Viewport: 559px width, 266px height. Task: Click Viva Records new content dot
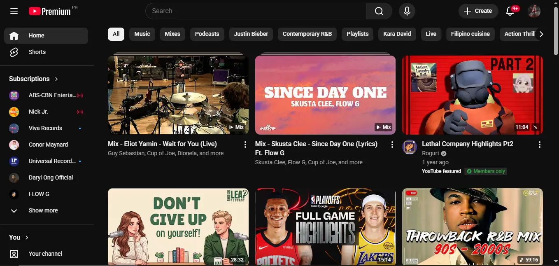point(80,128)
